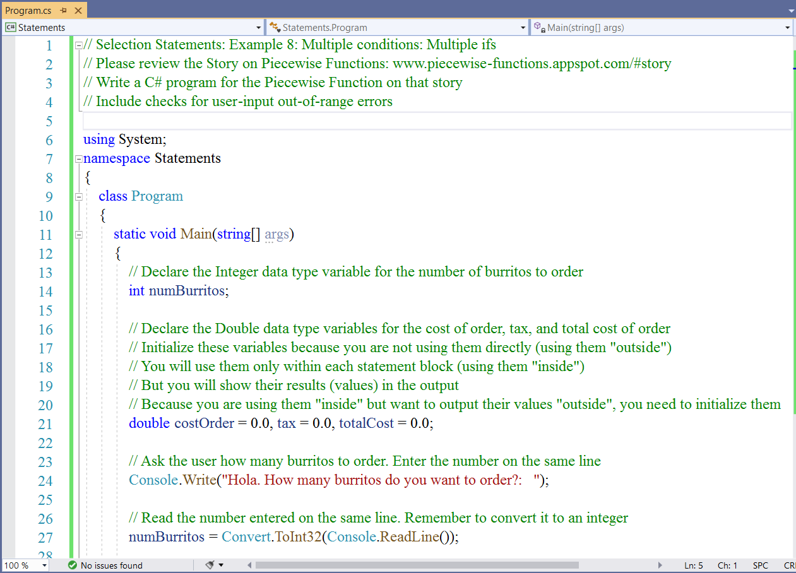Image resolution: width=796 pixels, height=573 pixels.
Task: Click the Ln: 5 line indicator
Action: (693, 565)
